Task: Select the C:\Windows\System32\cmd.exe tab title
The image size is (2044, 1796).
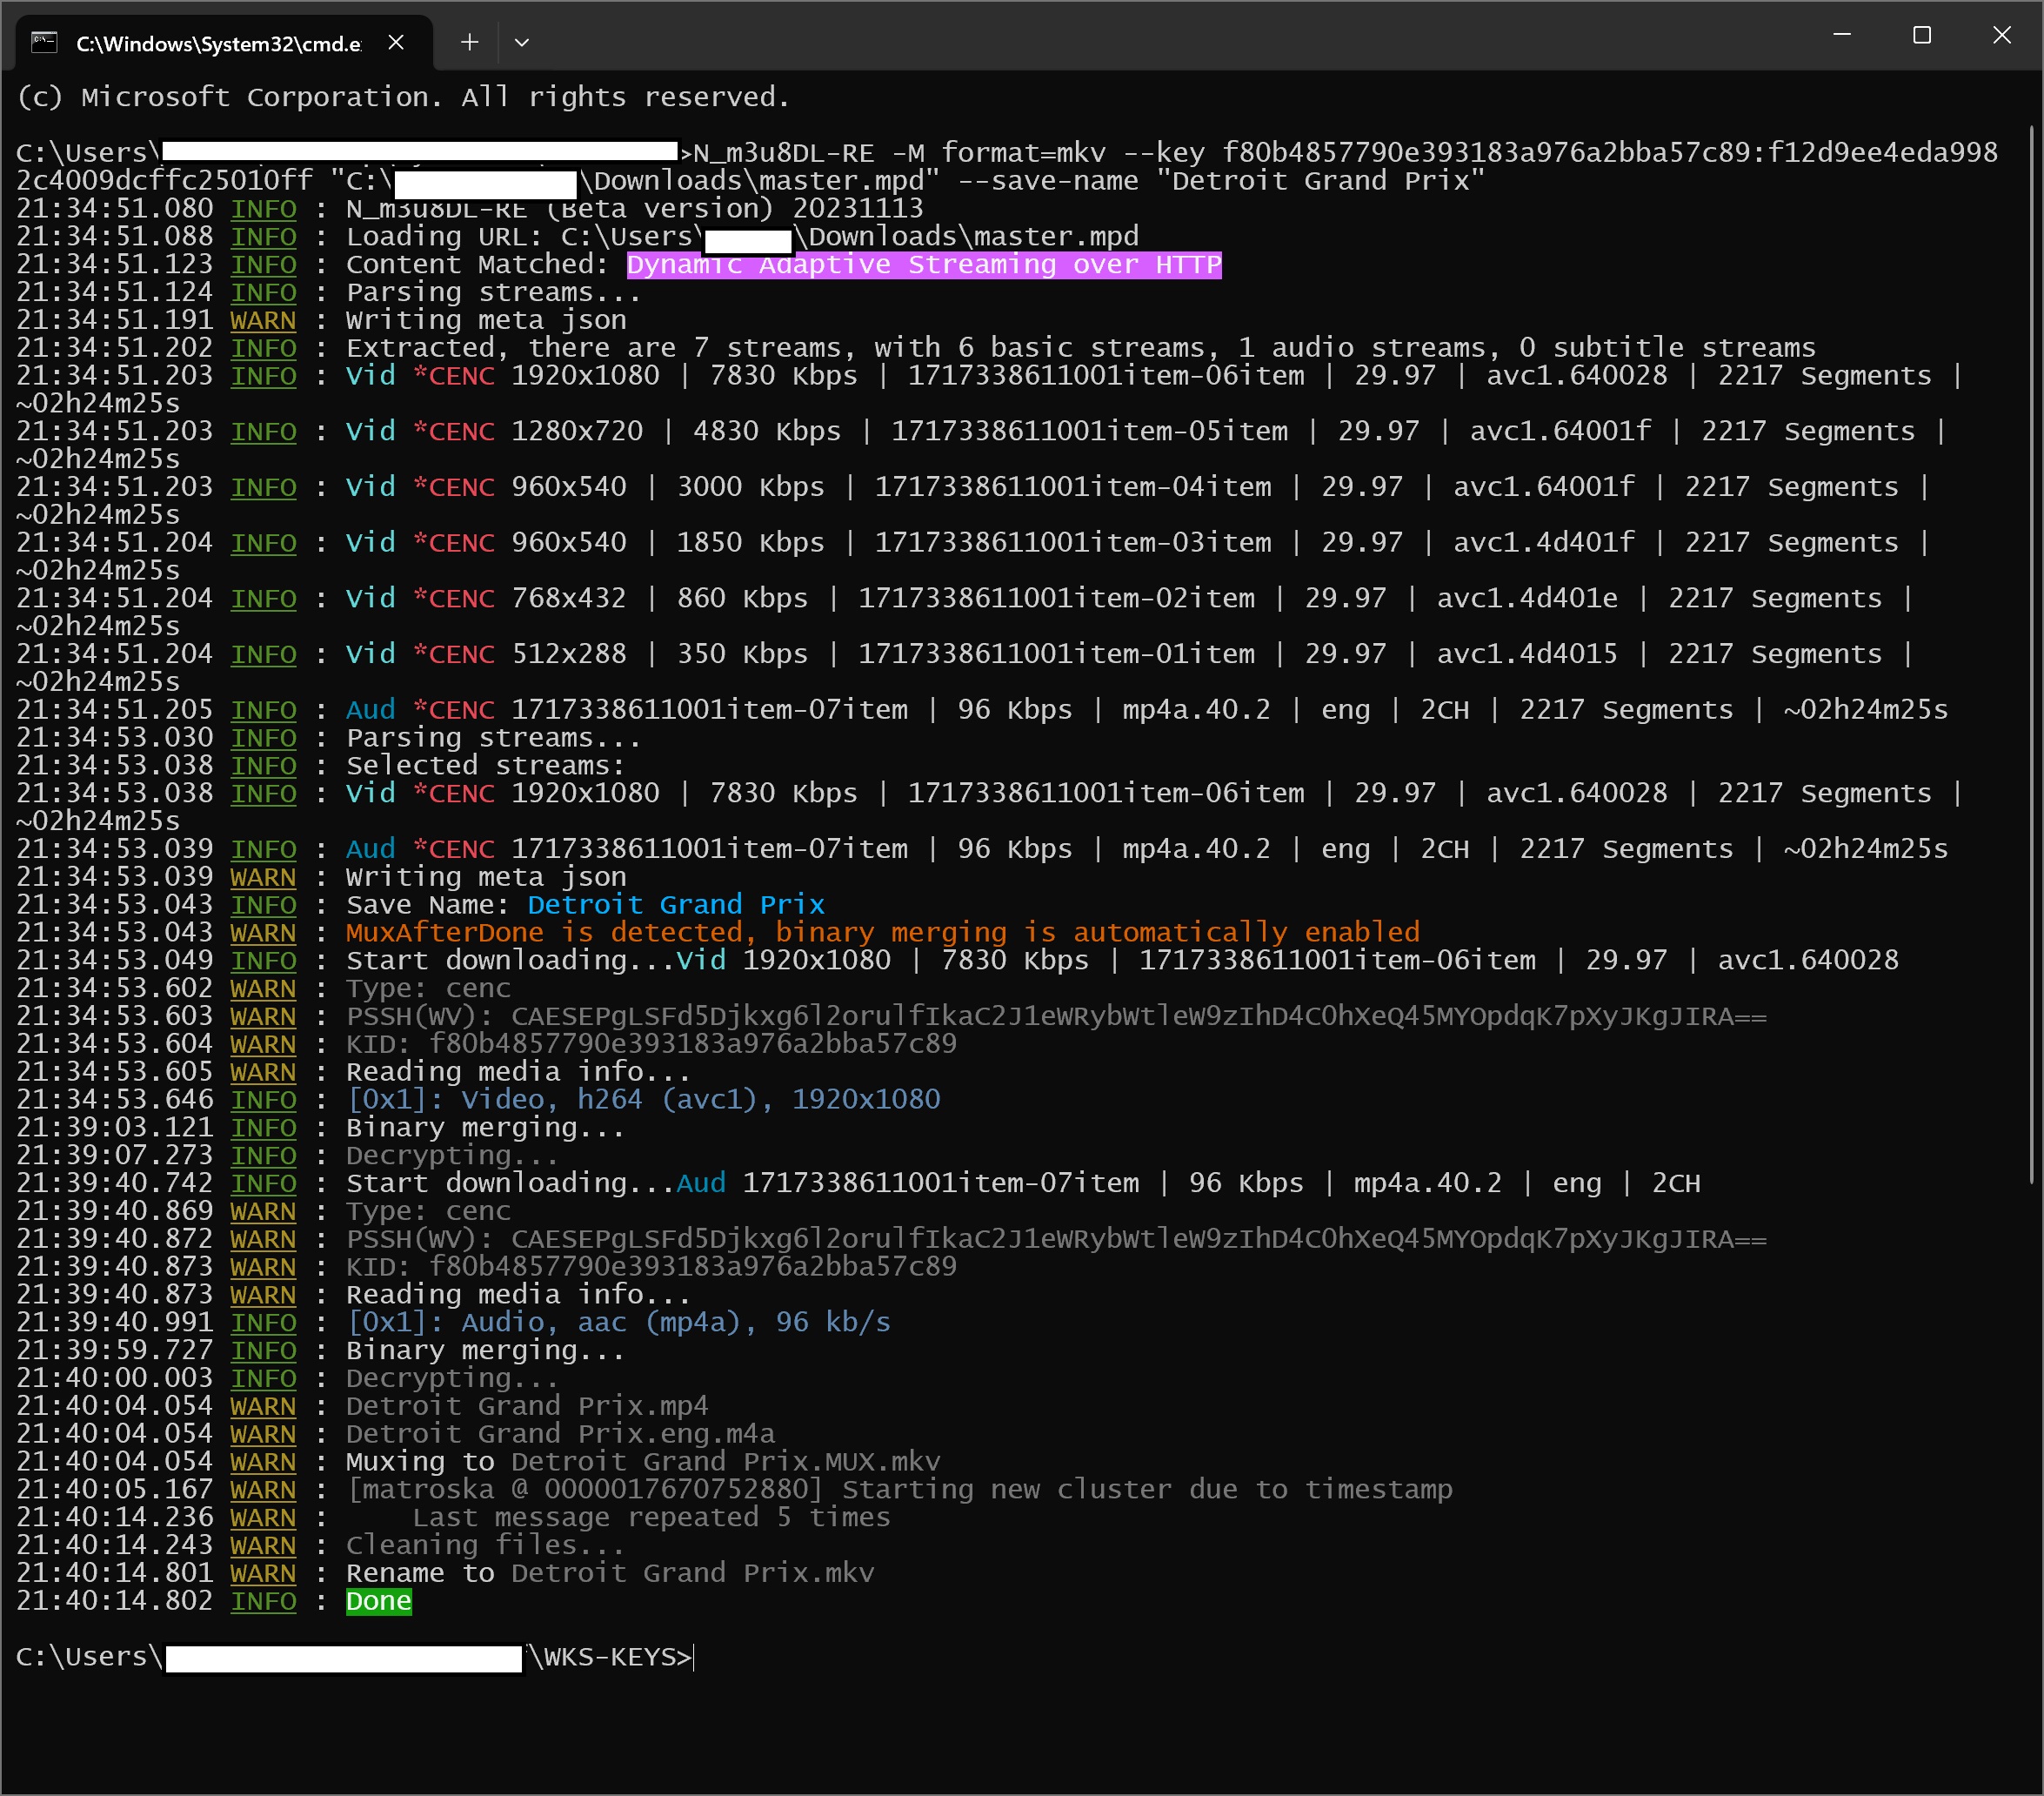Action: (x=218, y=44)
